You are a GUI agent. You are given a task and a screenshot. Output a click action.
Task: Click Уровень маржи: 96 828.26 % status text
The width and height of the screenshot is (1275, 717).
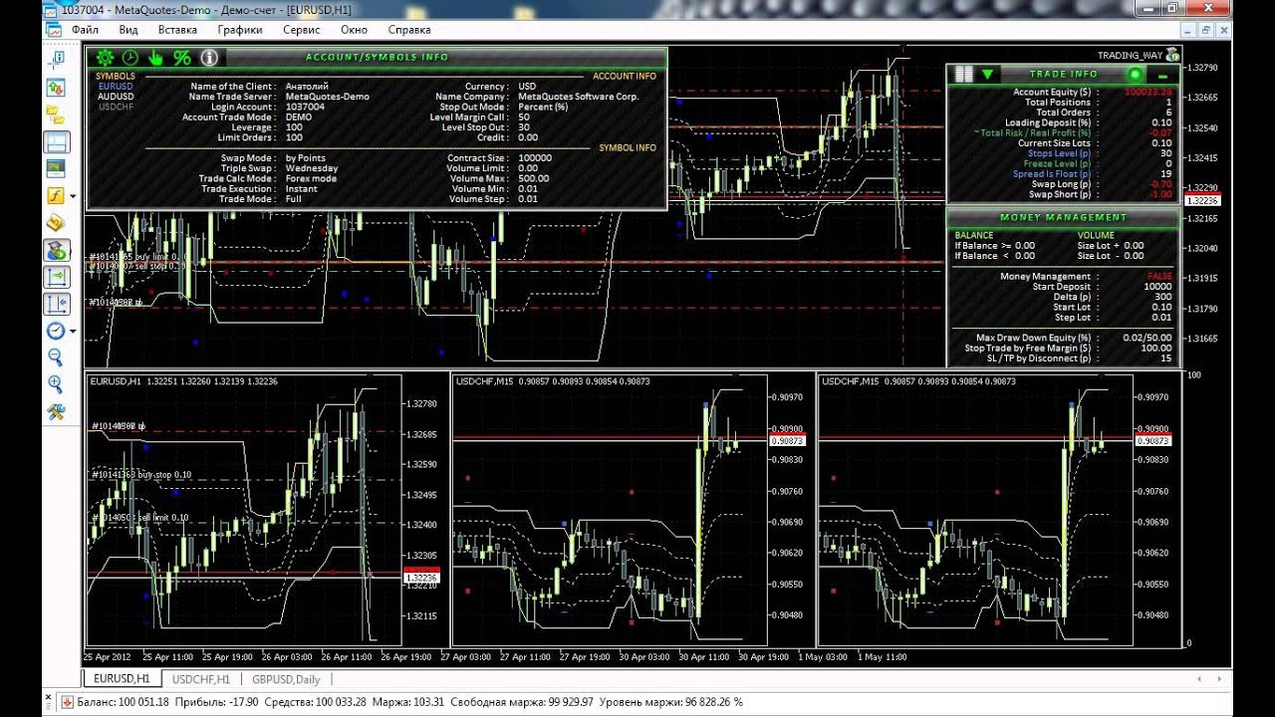click(673, 702)
